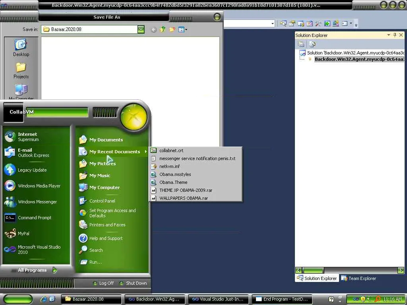Launch Windows Media Player from Start menu

(x=36, y=186)
